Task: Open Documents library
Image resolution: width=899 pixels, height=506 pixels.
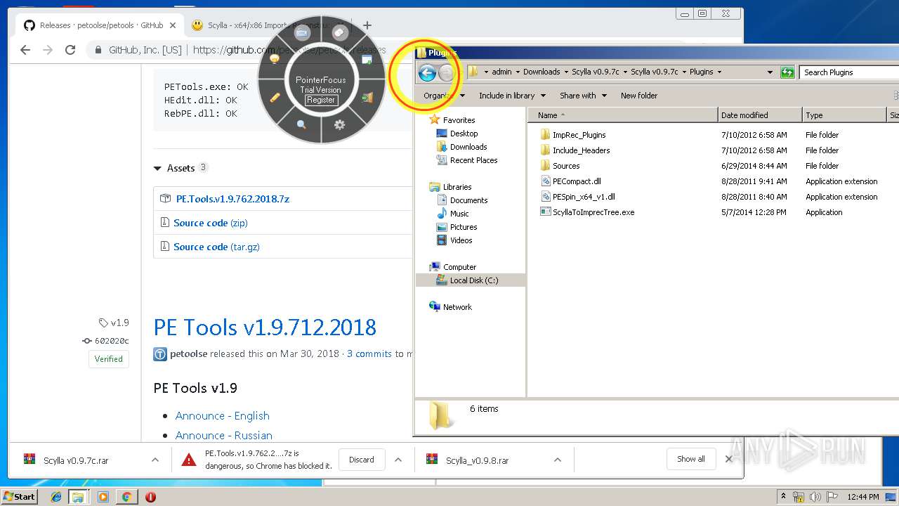Action: [x=468, y=200]
